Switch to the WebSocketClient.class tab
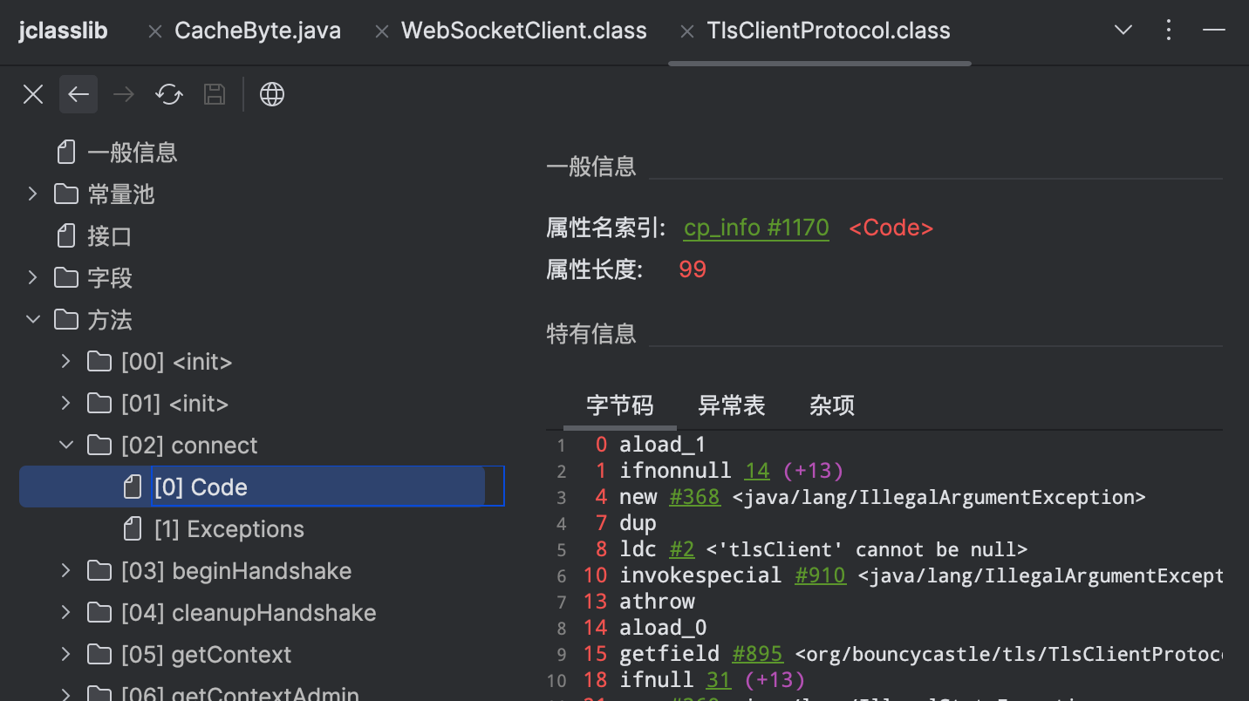Image resolution: width=1249 pixels, height=701 pixels. [x=523, y=31]
